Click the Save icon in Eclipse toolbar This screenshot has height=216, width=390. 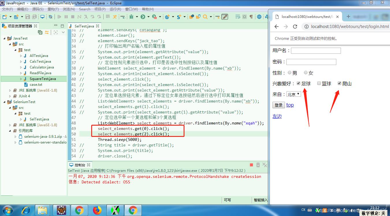click(28, 17)
